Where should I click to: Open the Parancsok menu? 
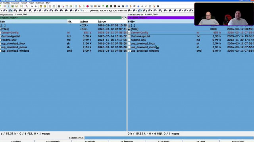point(15,3)
